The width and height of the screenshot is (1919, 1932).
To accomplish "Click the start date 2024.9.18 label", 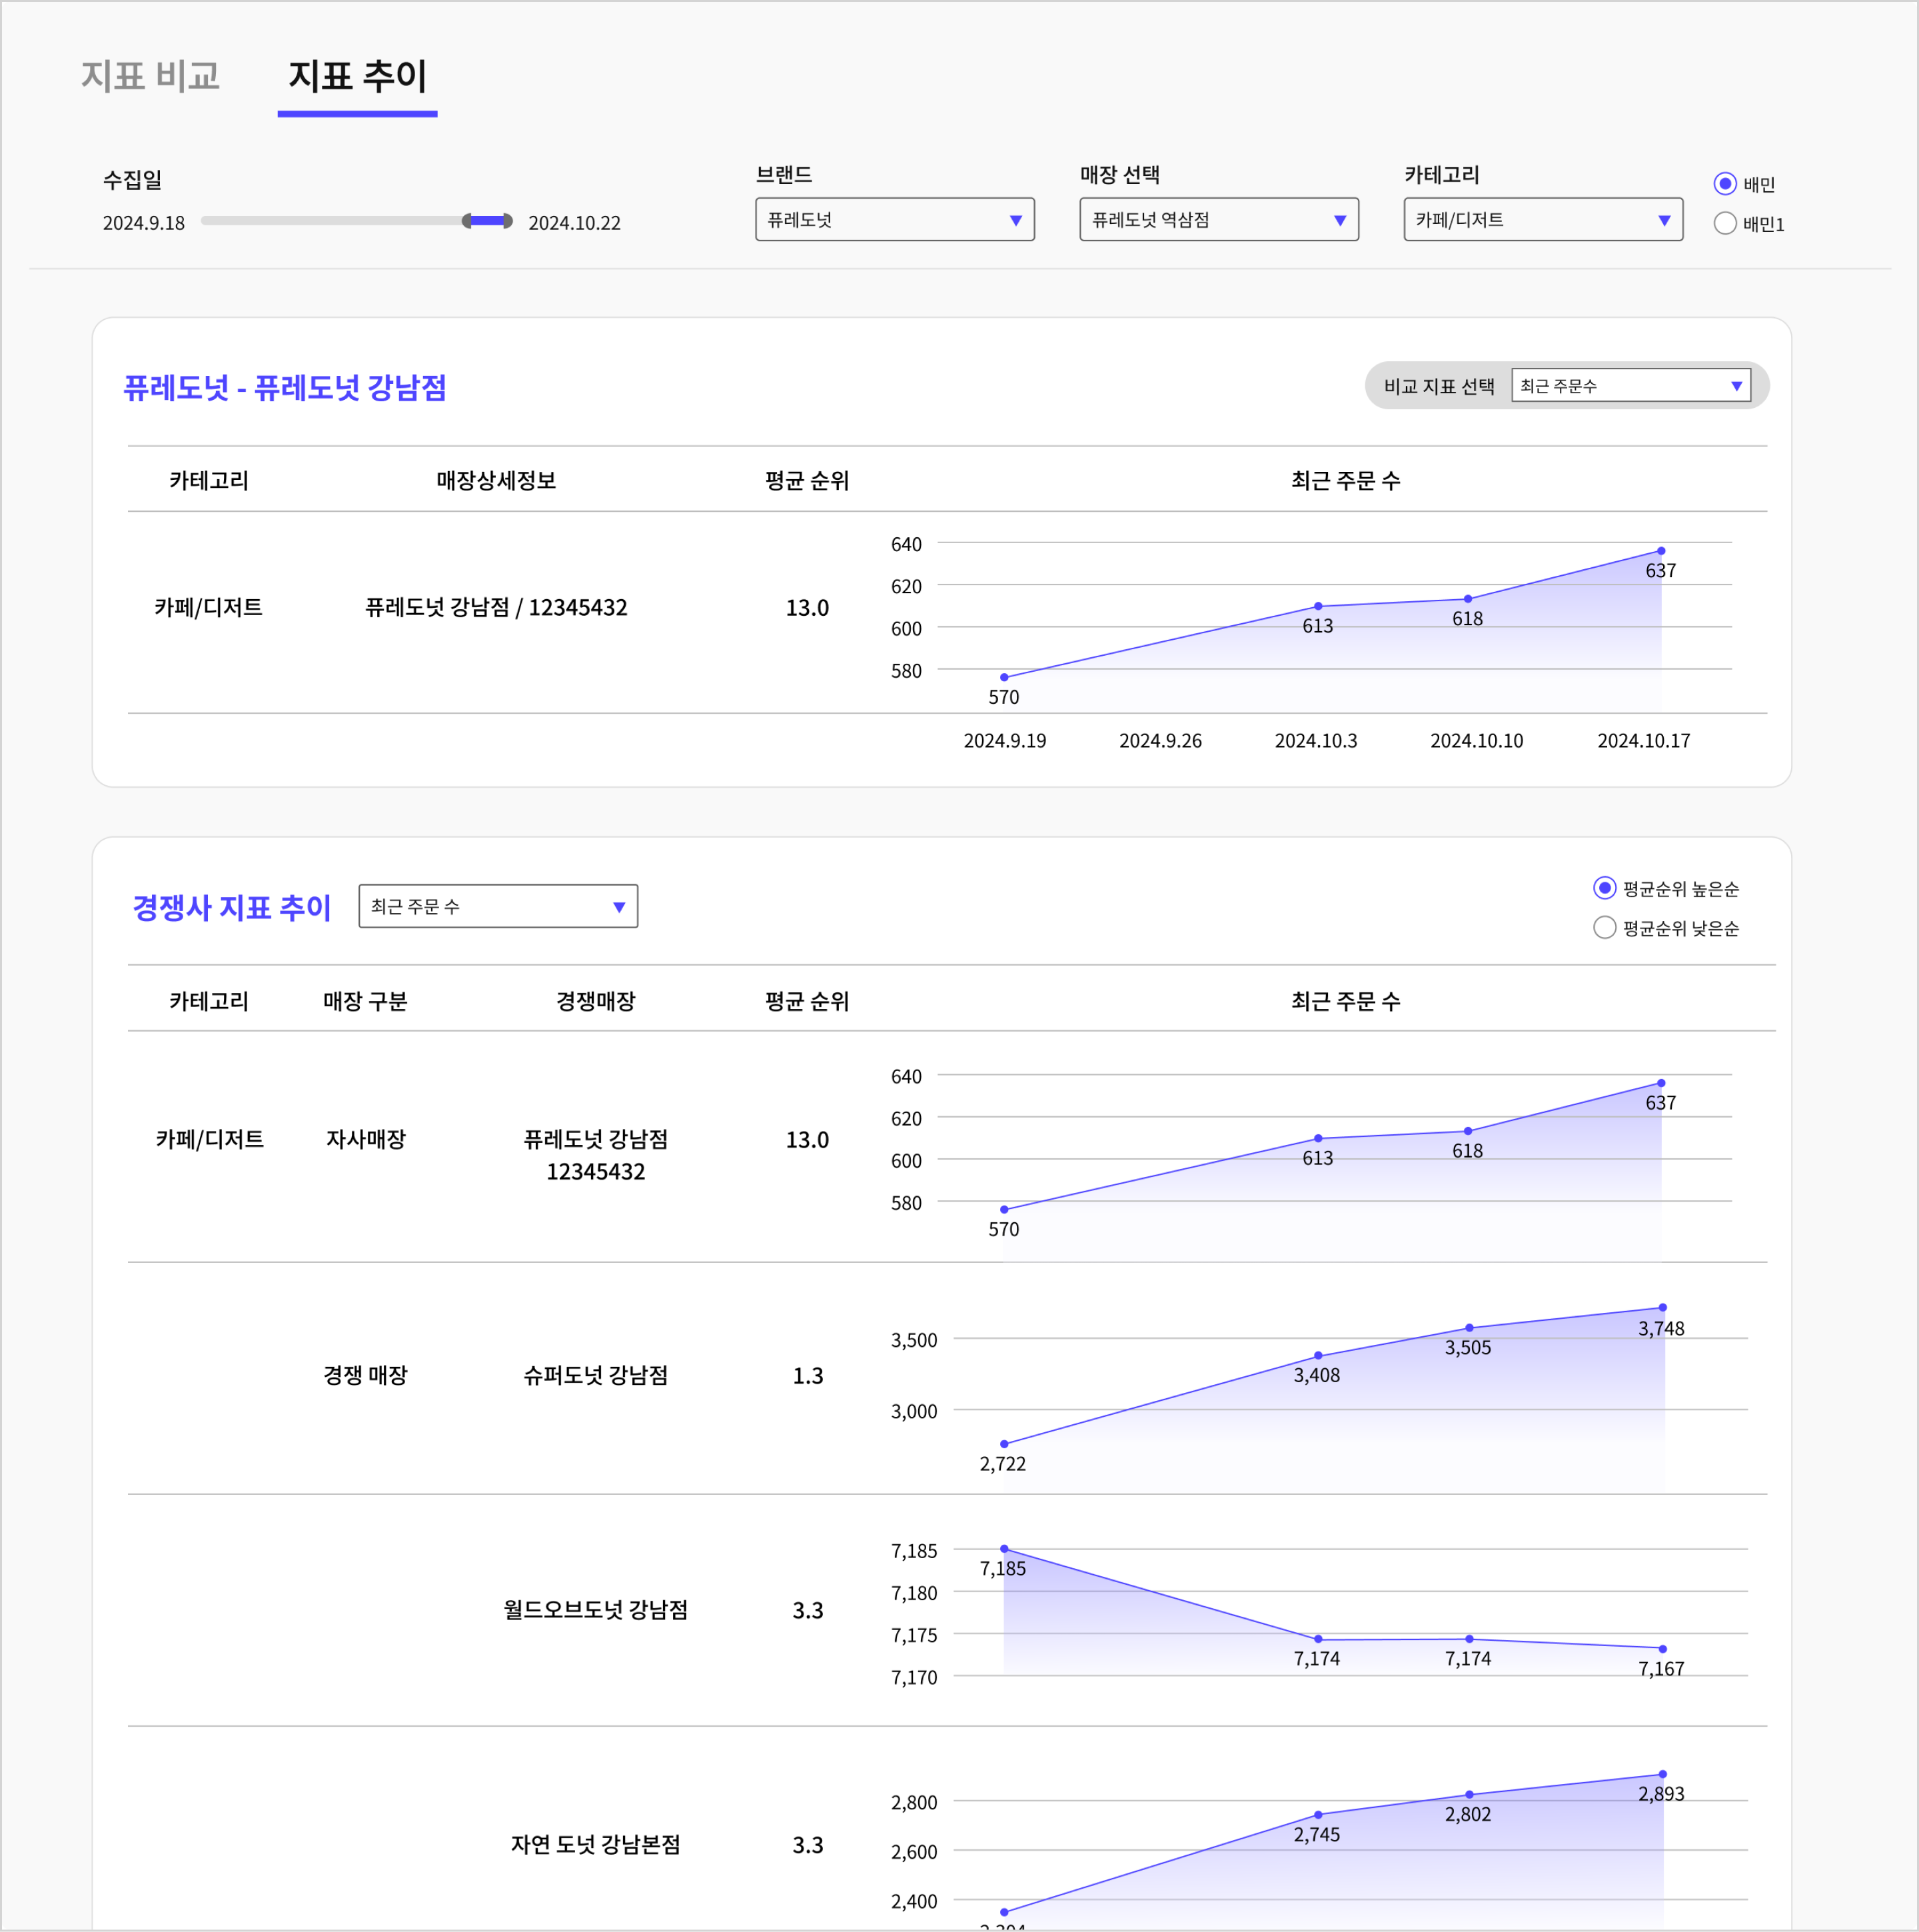I will [144, 223].
